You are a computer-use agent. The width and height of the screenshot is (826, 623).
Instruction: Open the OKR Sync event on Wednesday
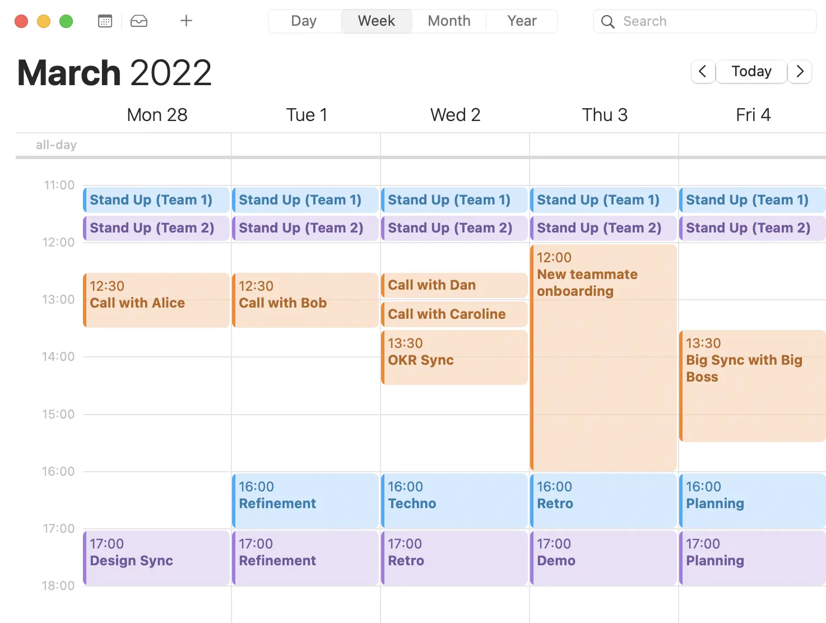click(454, 357)
